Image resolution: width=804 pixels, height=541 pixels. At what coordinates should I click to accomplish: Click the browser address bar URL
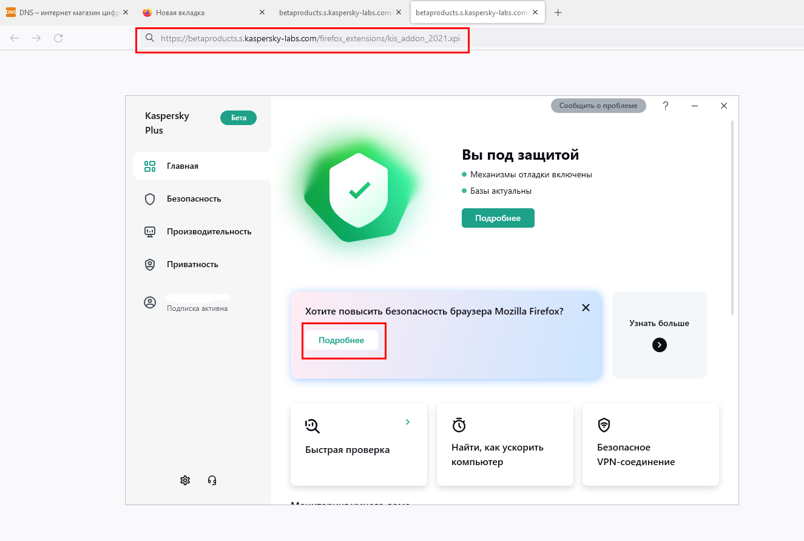click(310, 38)
